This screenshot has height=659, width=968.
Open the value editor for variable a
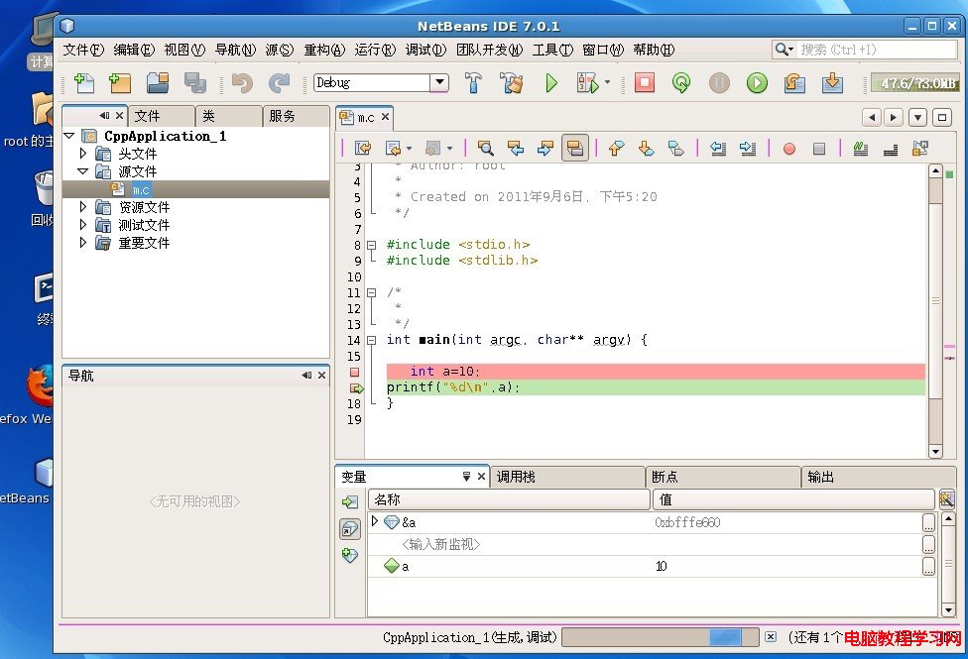coord(928,567)
